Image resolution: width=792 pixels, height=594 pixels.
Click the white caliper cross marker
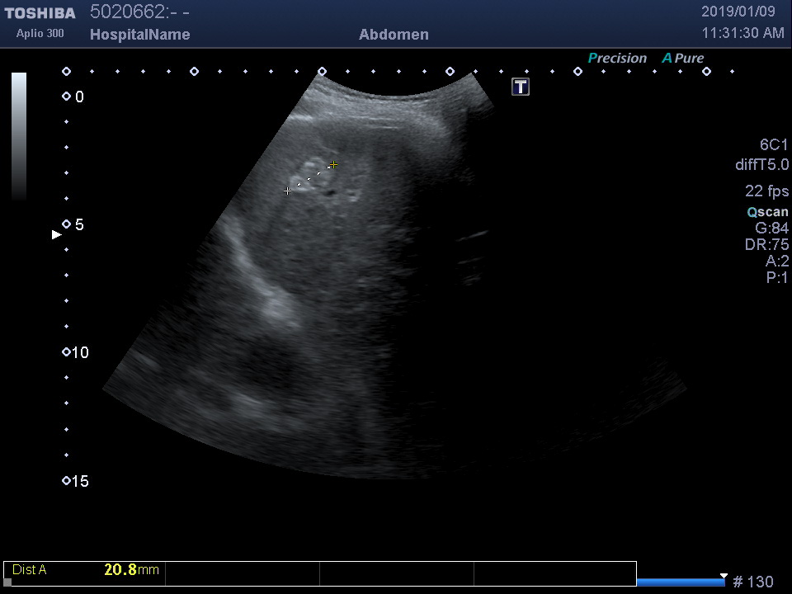(287, 191)
